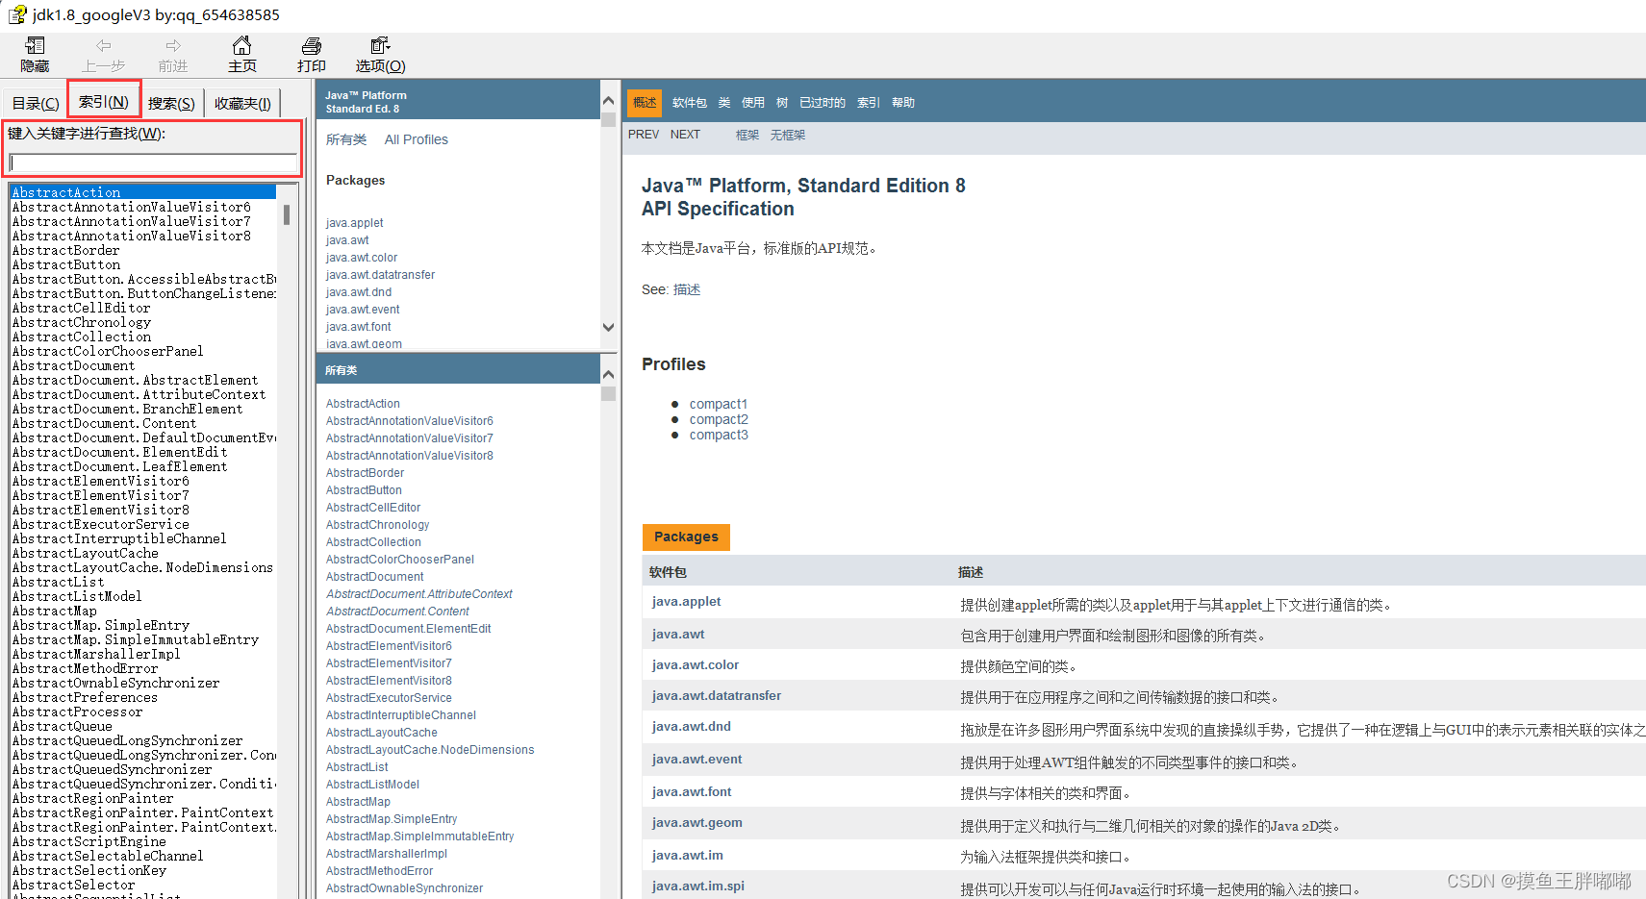1646x899 pixels.
Task: Click the 帮助 (Help) navigation bar item
Action: 903,103
